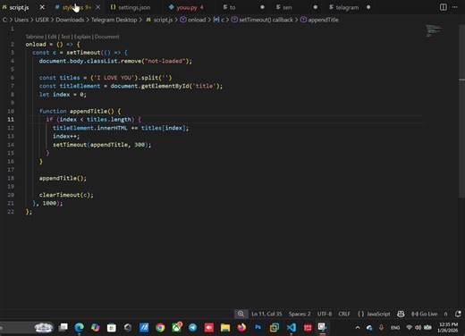Click 'Telegram Desktop' breadcrumb folder
Image resolution: width=465 pixels, height=336 pixels.
[114, 20]
